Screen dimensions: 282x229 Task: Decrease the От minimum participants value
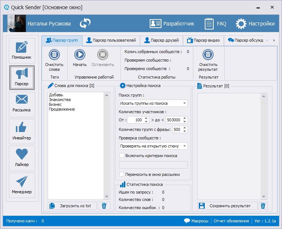pyautogui.click(x=146, y=121)
